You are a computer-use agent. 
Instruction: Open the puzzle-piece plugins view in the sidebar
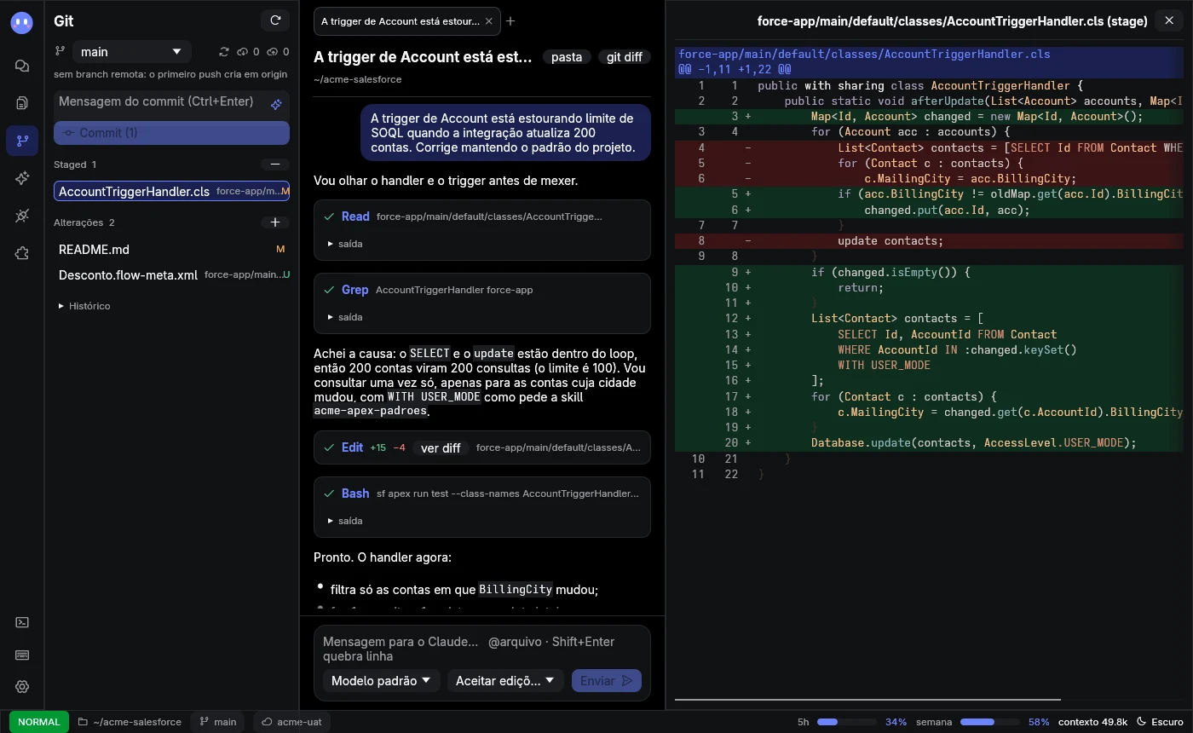(22, 253)
